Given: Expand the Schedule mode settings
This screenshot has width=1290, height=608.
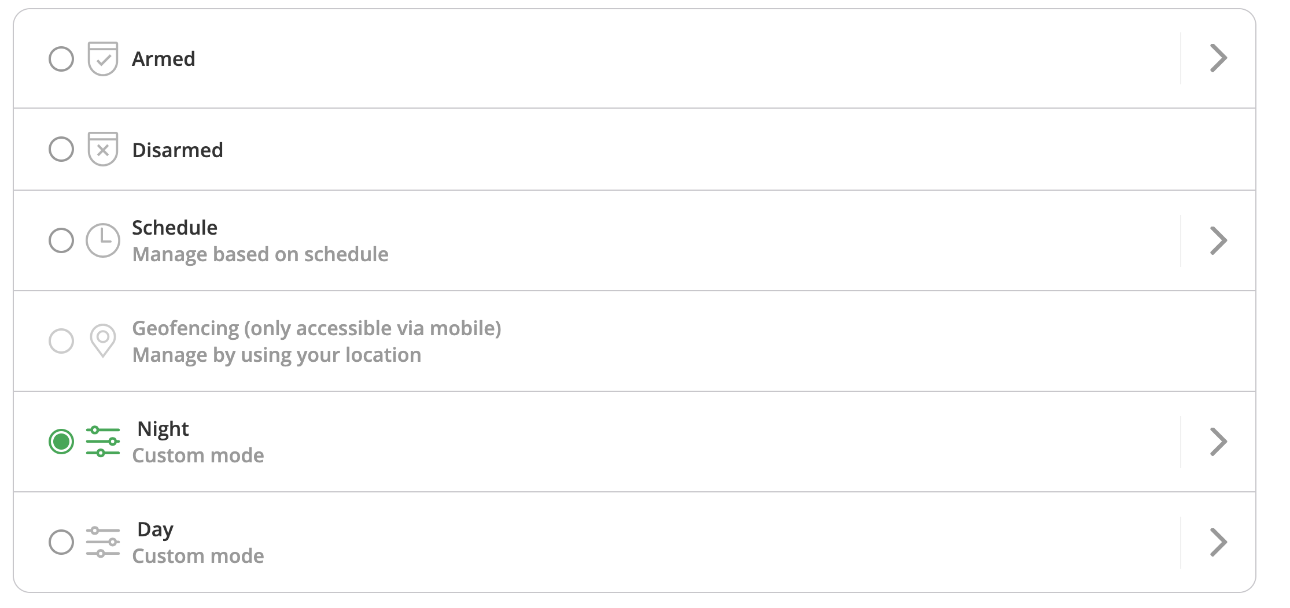Looking at the screenshot, I should point(1219,240).
